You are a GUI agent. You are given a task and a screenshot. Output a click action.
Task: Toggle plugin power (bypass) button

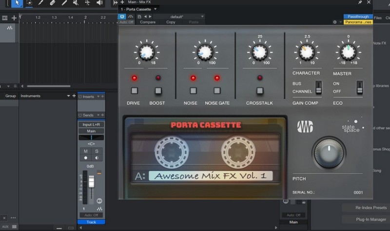(x=122, y=17)
